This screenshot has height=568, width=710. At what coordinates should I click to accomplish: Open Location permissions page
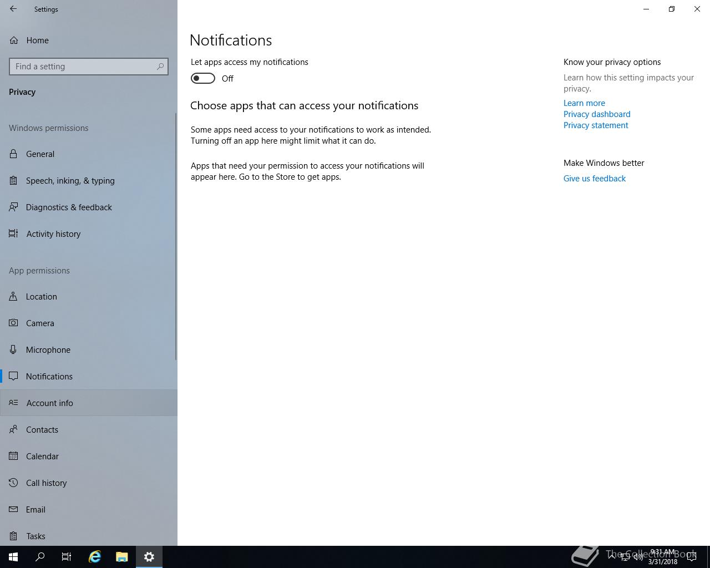pyautogui.click(x=89, y=297)
